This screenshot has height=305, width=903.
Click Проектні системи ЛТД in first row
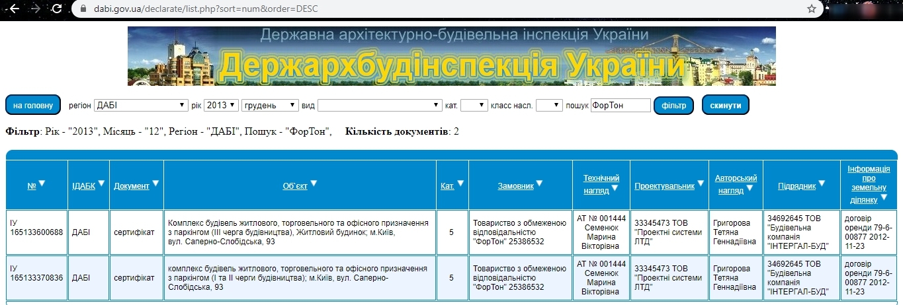669,232
